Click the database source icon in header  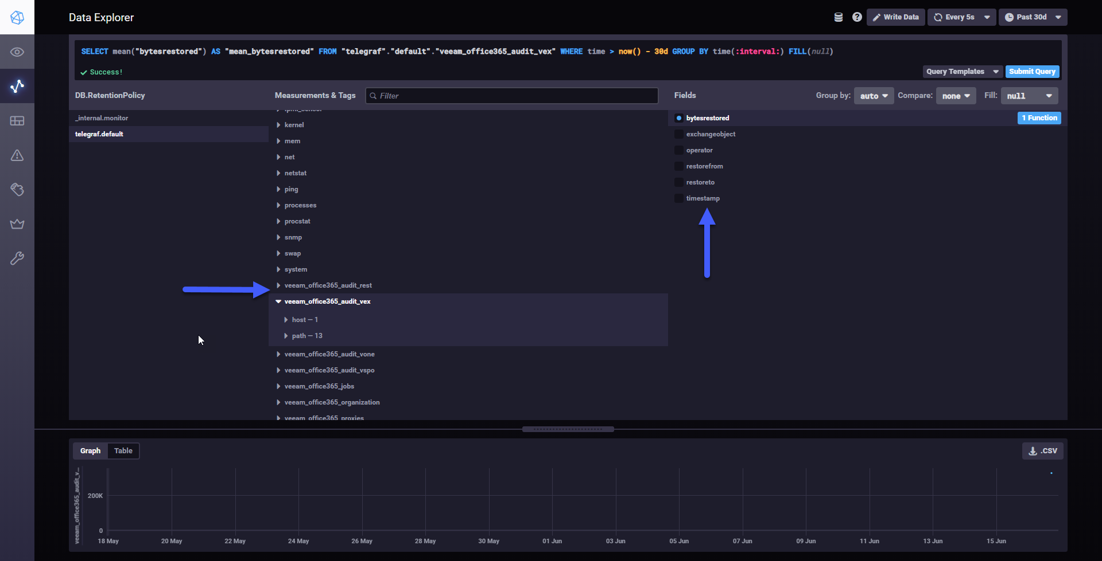pyautogui.click(x=839, y=17)
